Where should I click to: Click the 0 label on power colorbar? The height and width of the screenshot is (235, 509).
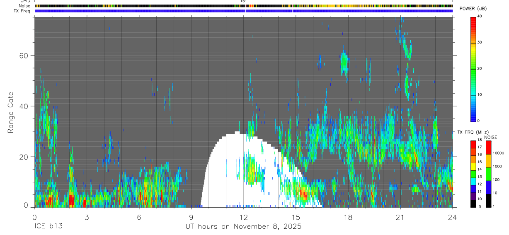point(478,121)
